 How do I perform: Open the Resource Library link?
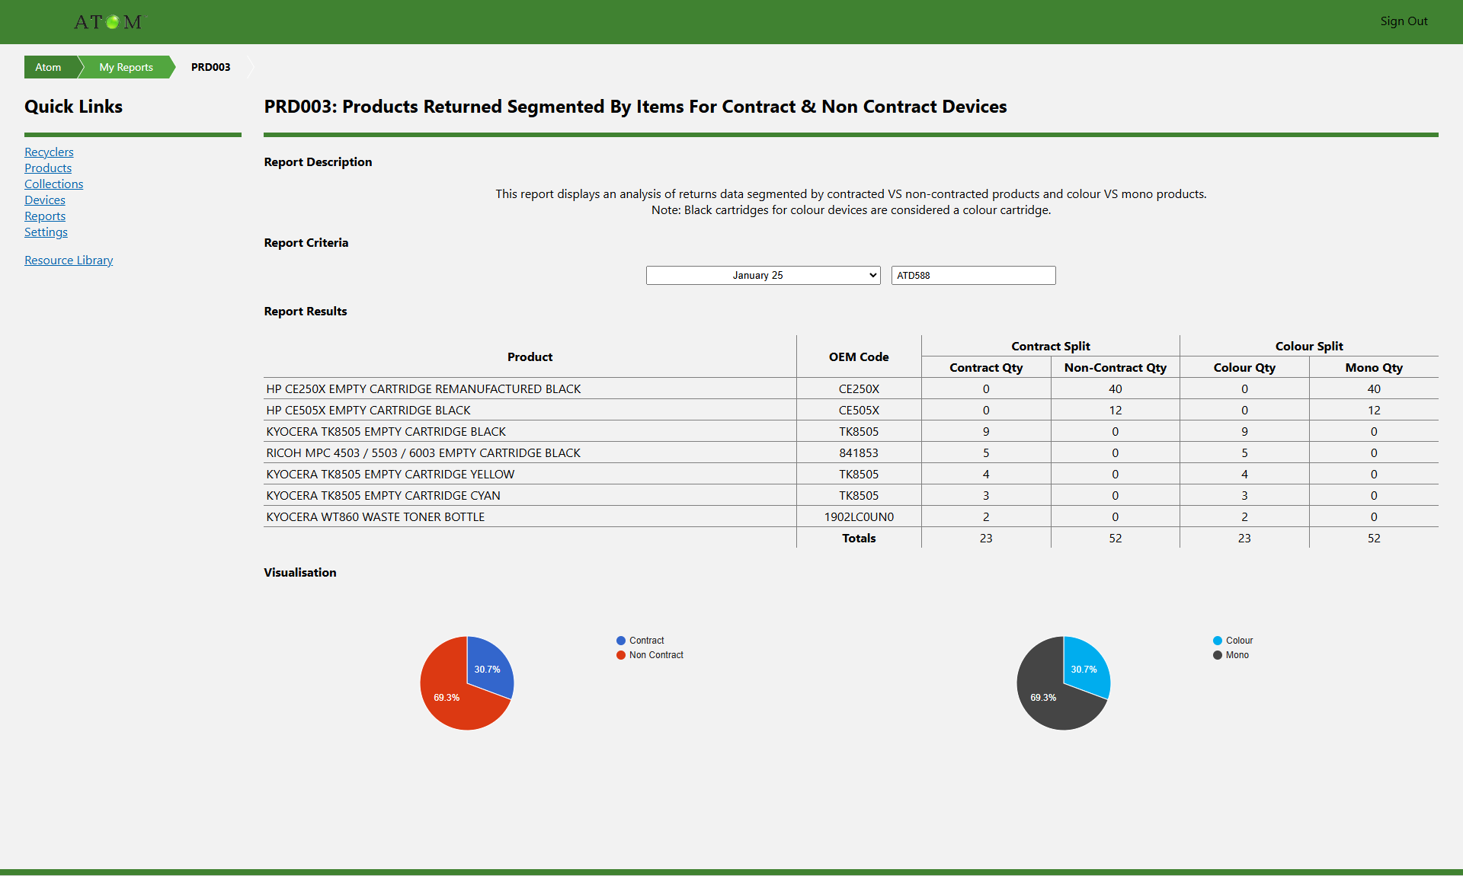click(69, 261)
